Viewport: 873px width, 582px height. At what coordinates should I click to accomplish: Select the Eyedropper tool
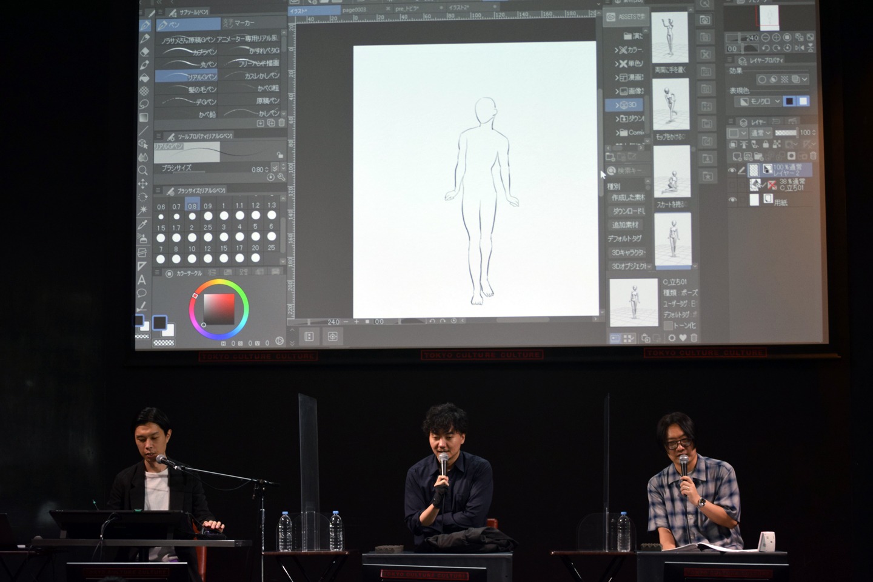click(x=142, y=225)
